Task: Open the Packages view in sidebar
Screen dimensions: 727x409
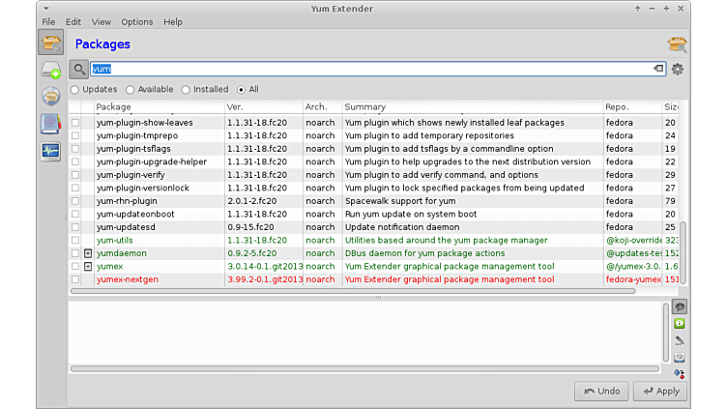Action: [x=50, y=44]
